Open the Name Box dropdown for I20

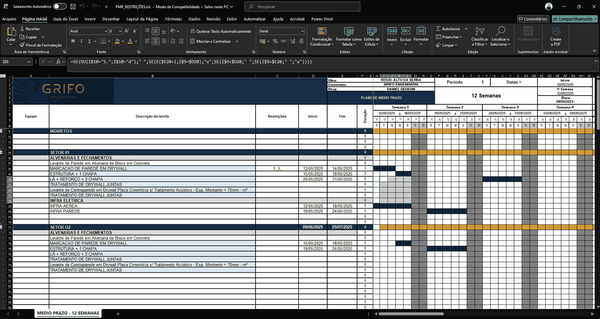point(29,62)
